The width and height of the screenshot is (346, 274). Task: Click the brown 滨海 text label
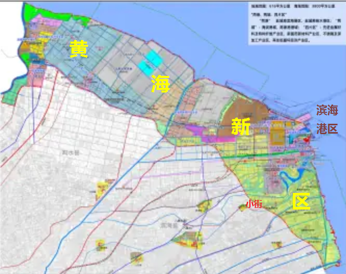[327, 110]
